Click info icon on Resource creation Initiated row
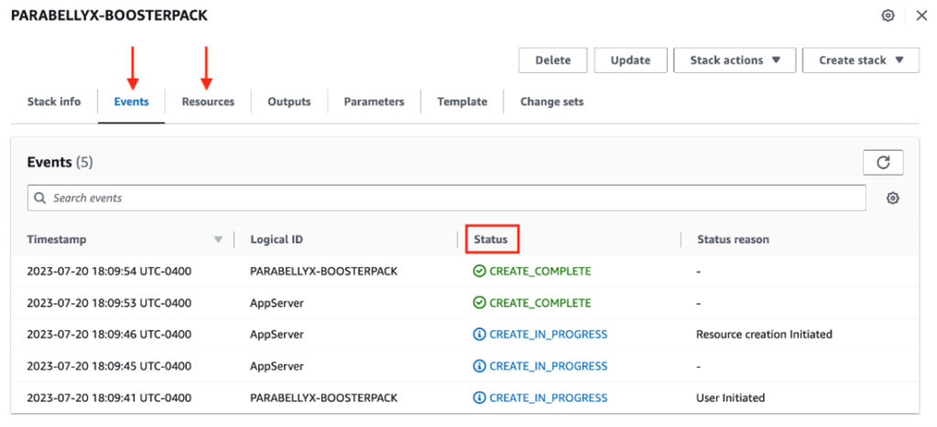 [479, 335]
